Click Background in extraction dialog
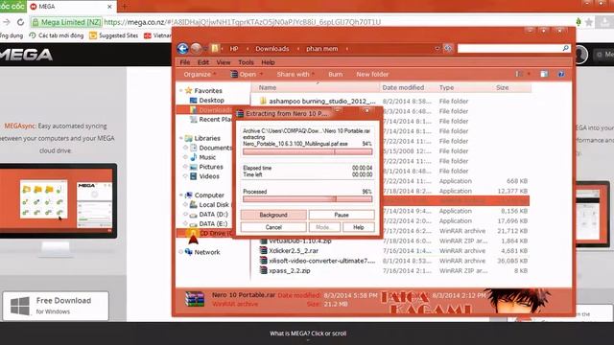Screen dimensions: 614x345 tap(273, 215)
